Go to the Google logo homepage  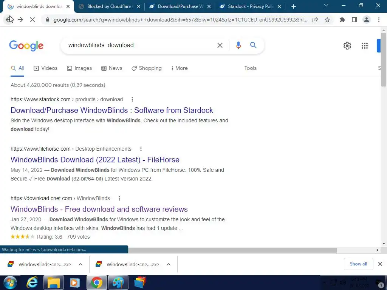[x=26, y=46]
